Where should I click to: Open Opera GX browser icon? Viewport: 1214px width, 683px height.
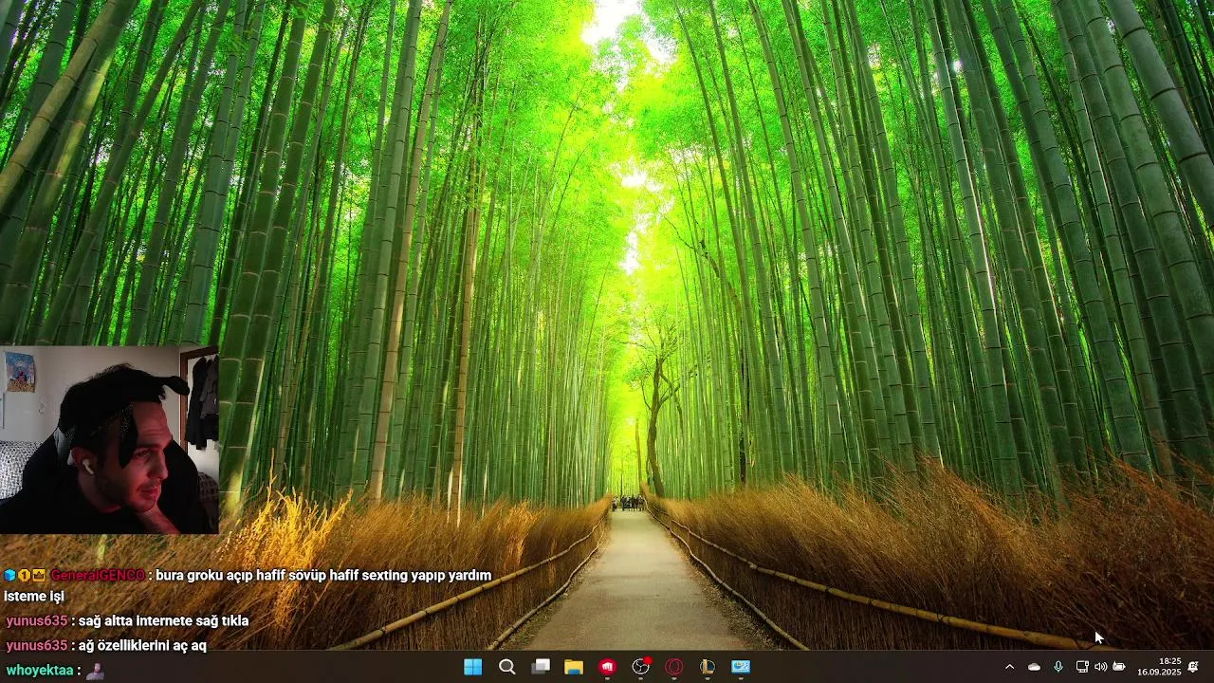[x=674, y=667]
